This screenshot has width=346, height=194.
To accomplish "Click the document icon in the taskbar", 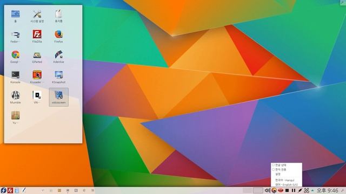I will pyautogui.click(x=17, y=190).
